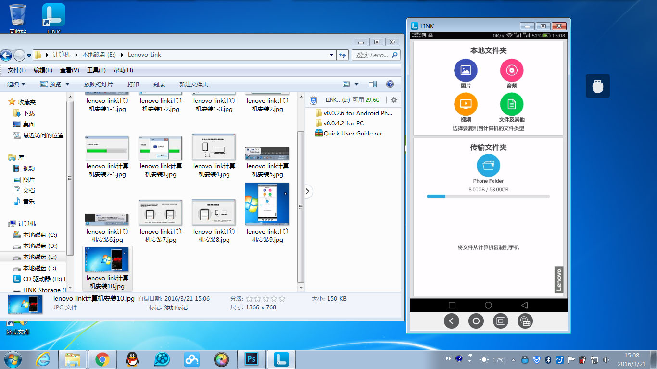Open the 工具 (Tools) menu
Image resolution: width=657 pixels, height=369 pixels.
[x=96, y=70]
